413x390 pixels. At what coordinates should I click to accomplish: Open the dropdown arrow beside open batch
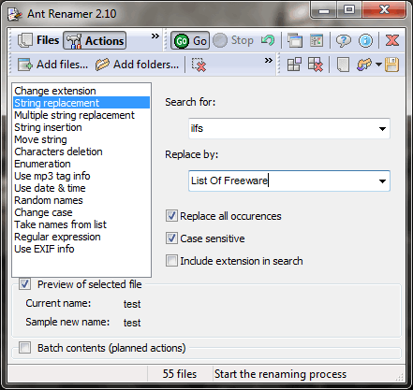point(378,65)
